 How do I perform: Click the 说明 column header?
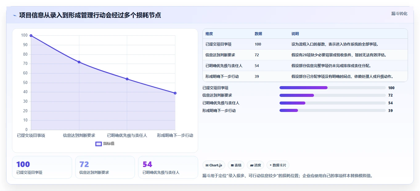(x=295, y=34)
